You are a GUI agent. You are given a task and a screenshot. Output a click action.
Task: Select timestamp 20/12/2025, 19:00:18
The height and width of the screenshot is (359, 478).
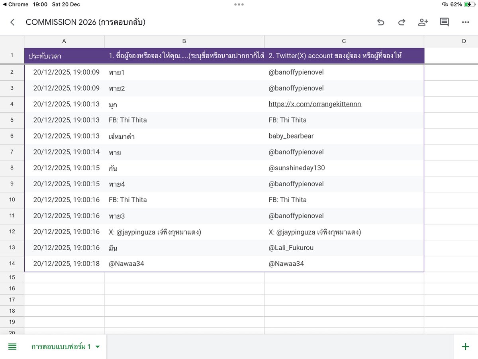[64, 264]
